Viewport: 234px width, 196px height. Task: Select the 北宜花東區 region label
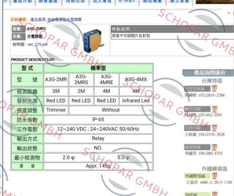[x=197, y=89]
